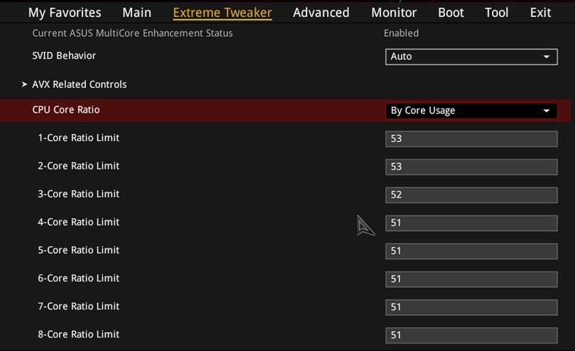The image size is (575, 351).
Task: Open the Tool tab
Action: point(496,13)
